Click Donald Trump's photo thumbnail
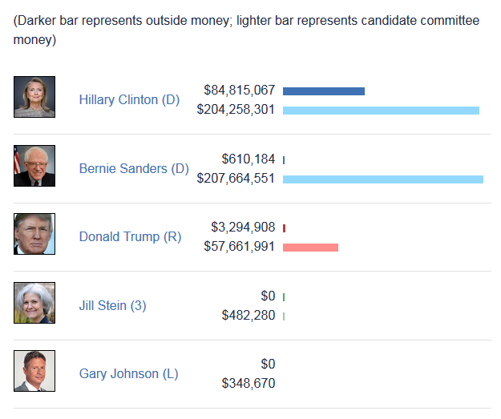Viewport: 501px width, 419px height. coord(34,234)
